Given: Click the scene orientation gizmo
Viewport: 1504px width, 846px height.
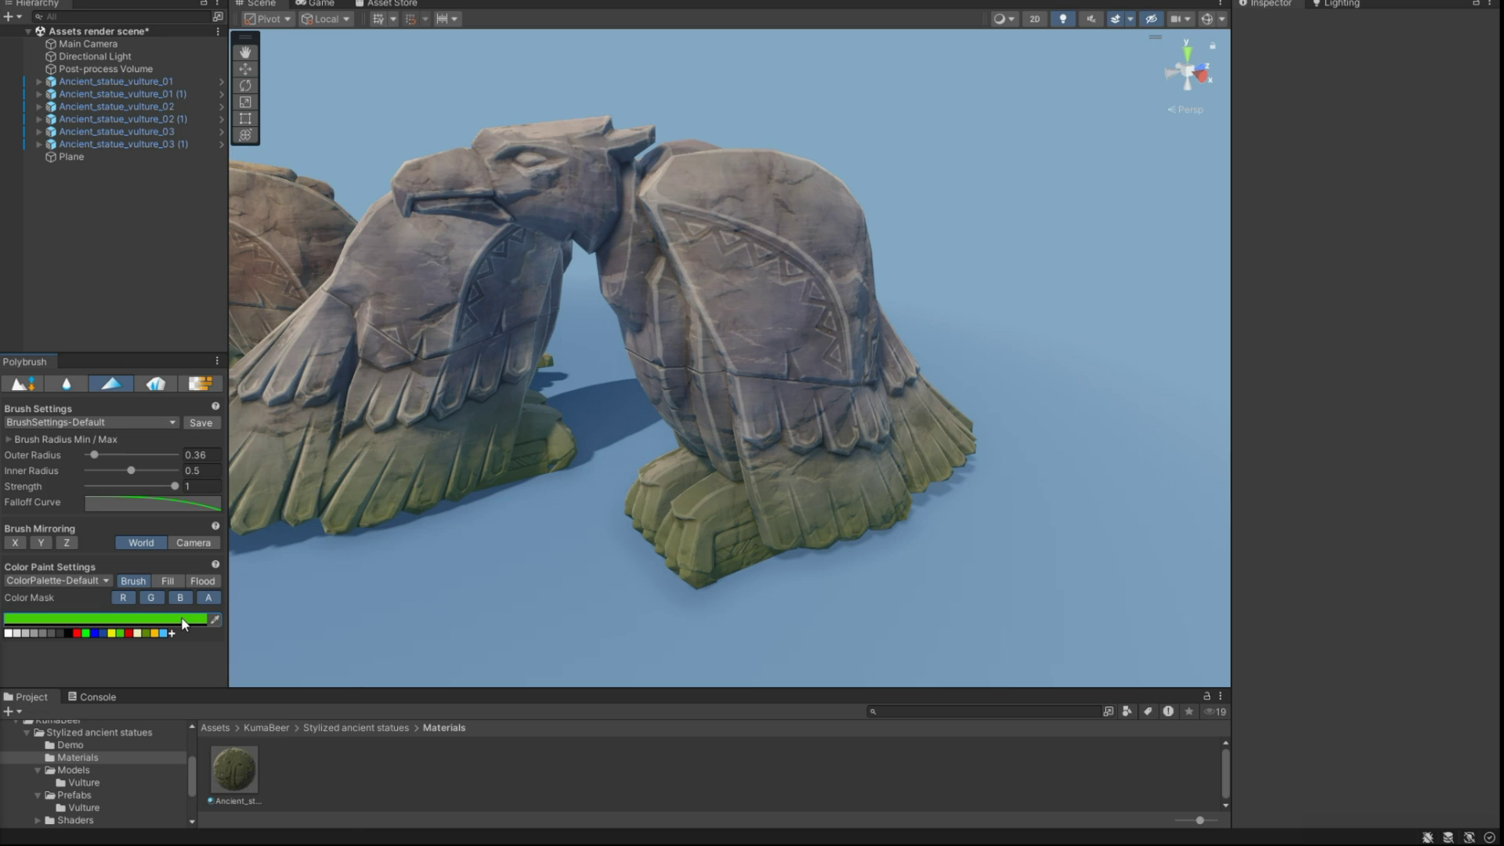Looking at the screenshot, I should point(1188,72).
